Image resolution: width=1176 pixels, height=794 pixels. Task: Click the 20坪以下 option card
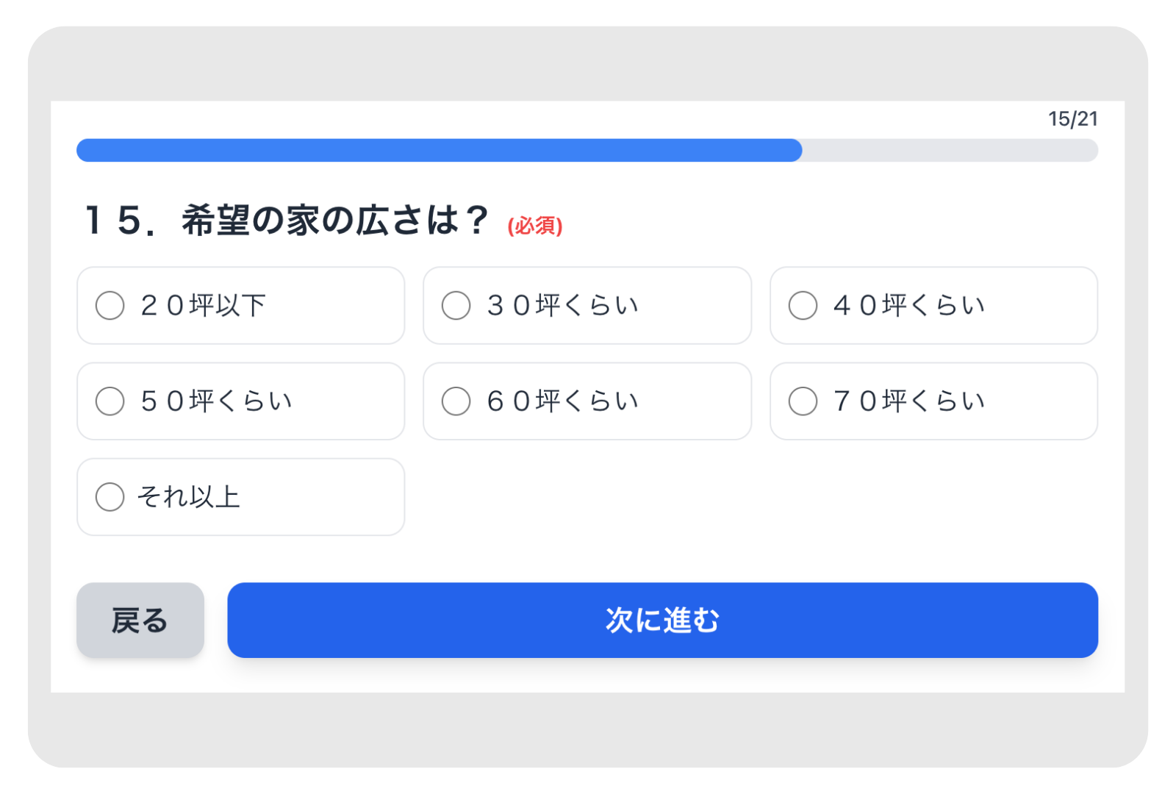pyautogui.click(x=240, y=305)
